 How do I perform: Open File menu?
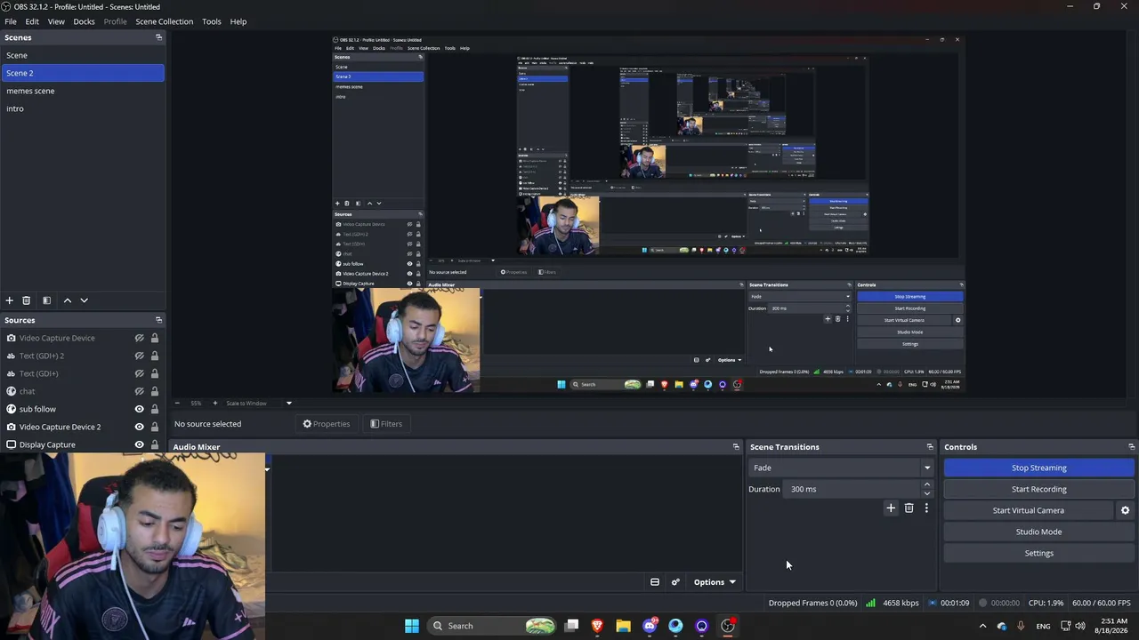(x=11, y=21)
